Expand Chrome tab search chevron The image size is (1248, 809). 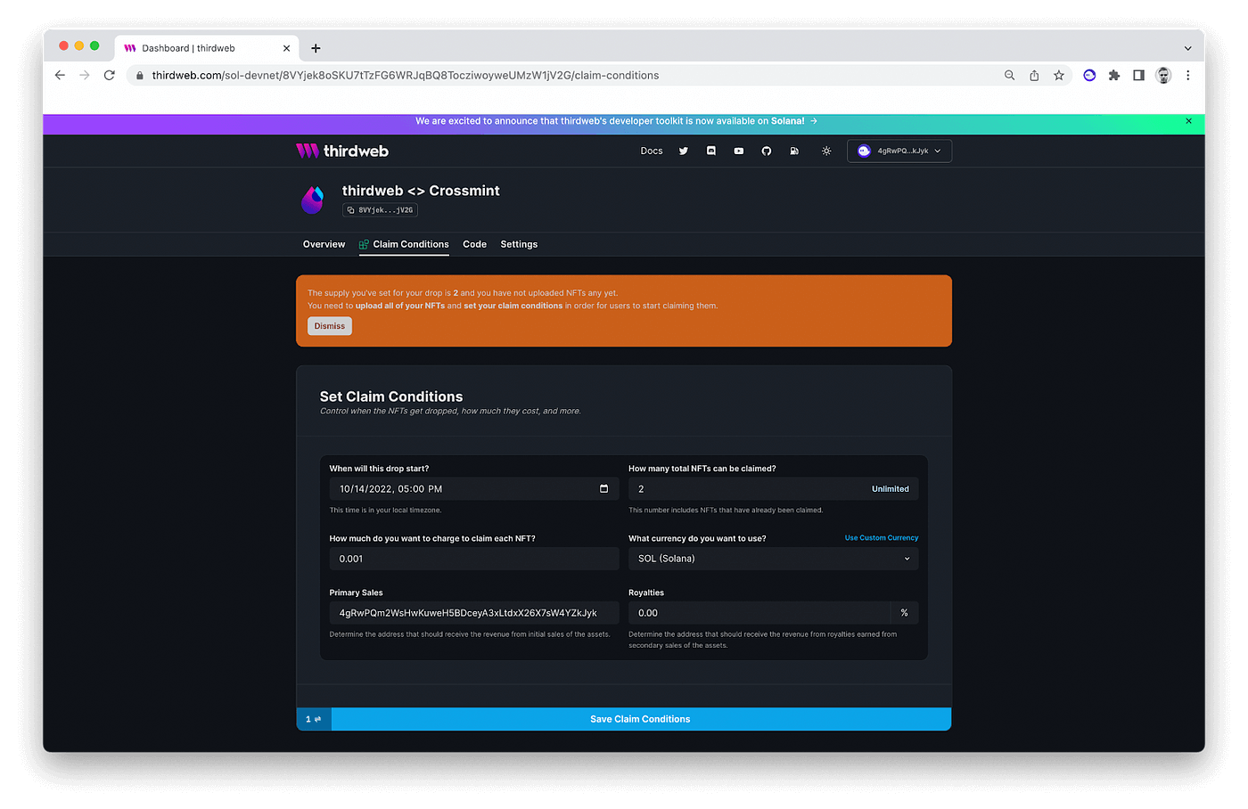(1187, 48)
